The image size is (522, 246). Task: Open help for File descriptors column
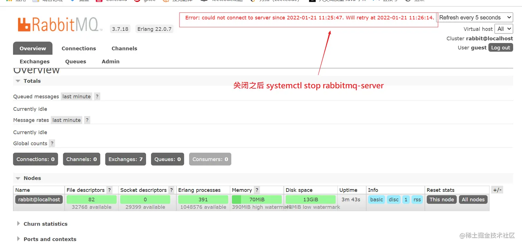click(109, 190)
